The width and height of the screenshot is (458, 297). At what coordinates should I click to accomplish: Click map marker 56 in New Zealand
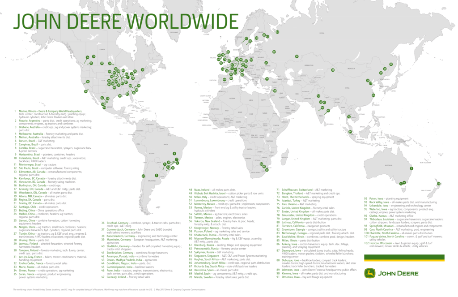438,184
